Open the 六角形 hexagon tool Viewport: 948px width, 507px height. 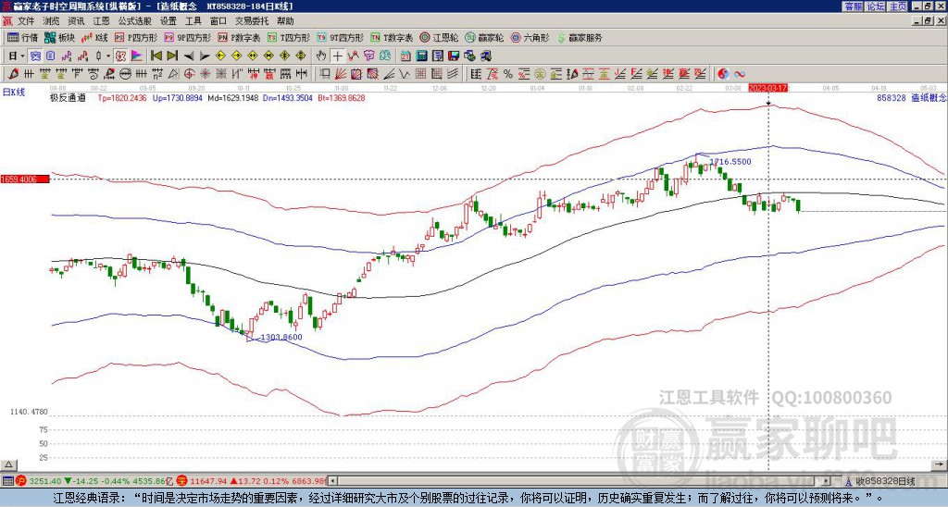pos(530,37)
